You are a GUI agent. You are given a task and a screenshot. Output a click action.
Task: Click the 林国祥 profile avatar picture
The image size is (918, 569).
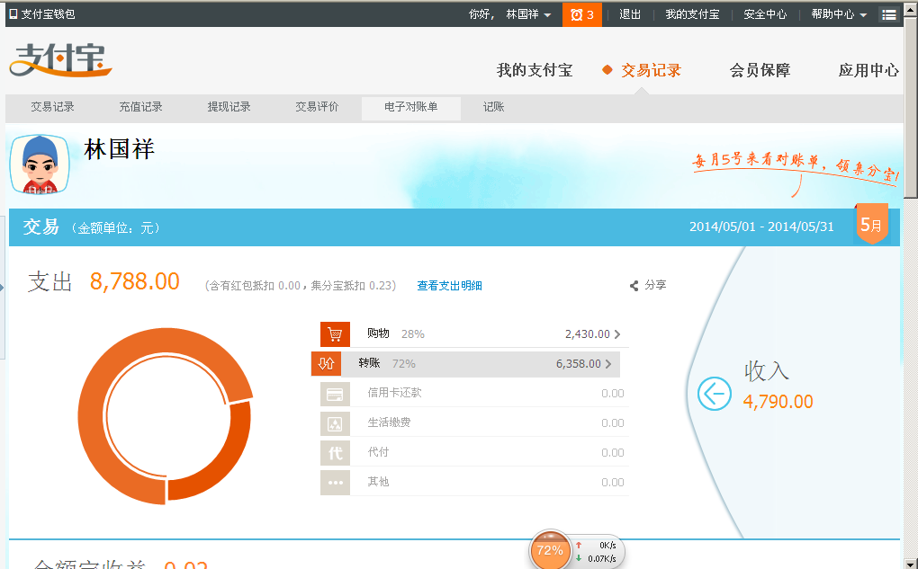40,164
